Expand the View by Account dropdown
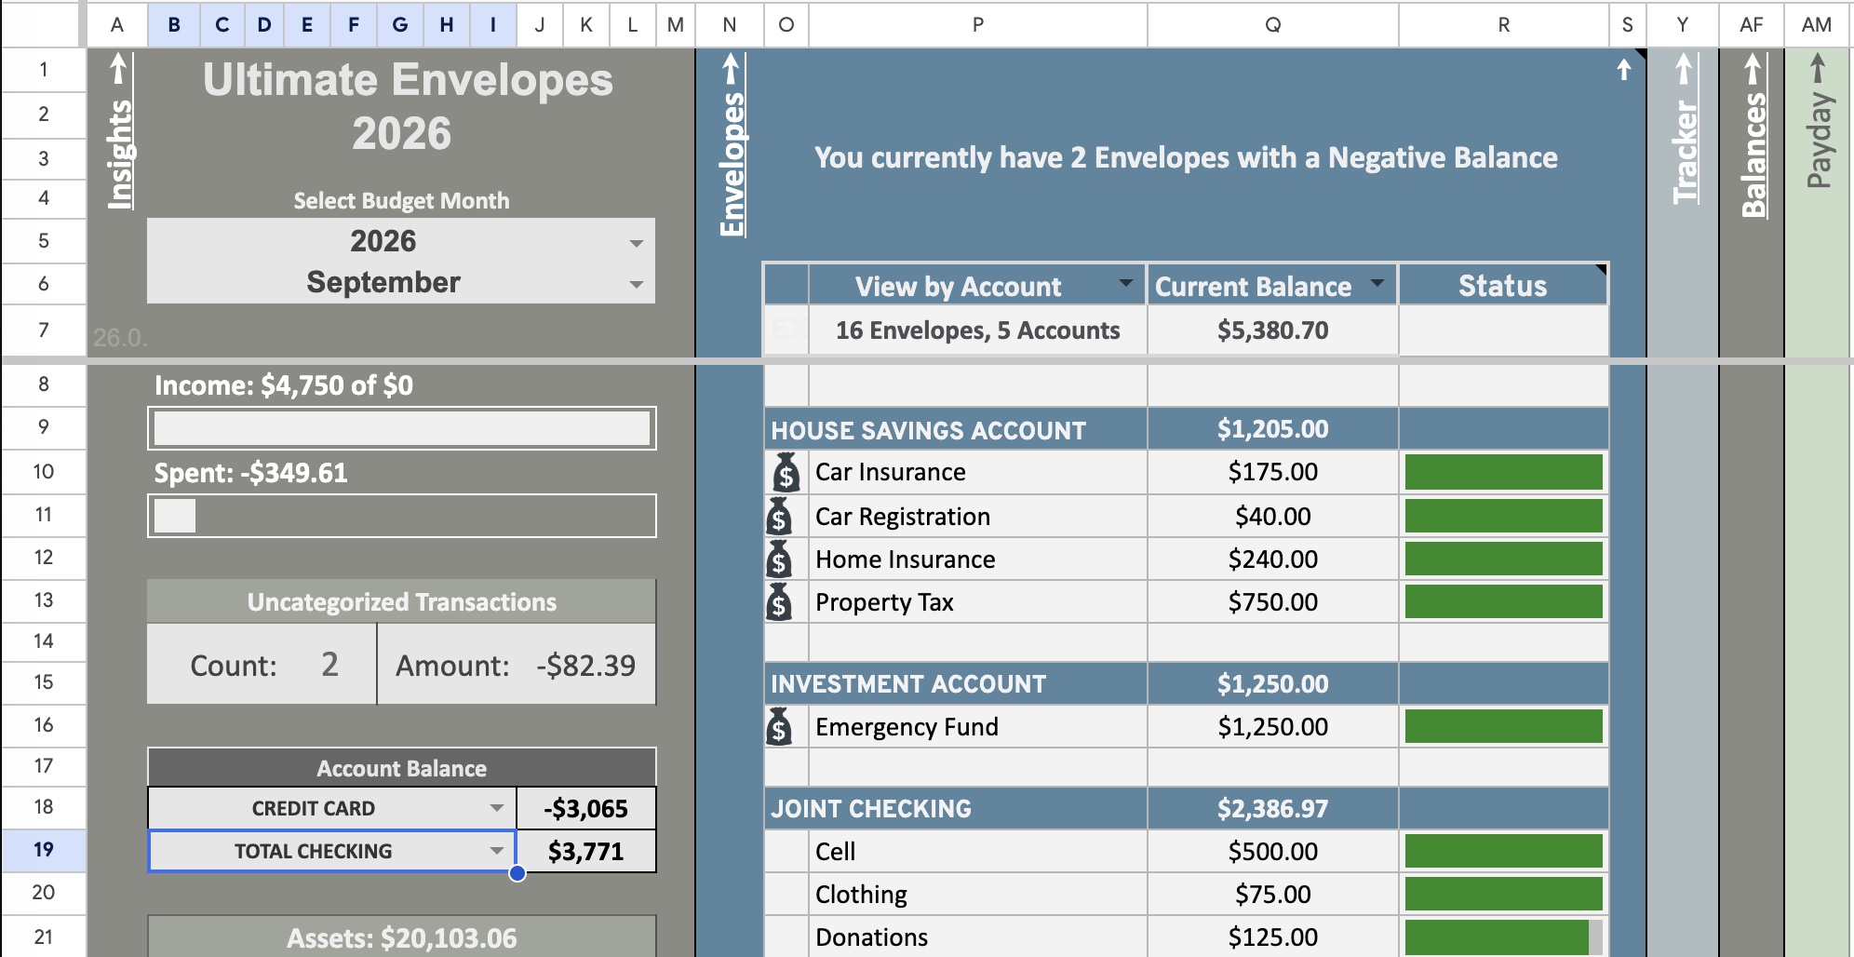1854x957 pixels. (x=1126, y=282)
